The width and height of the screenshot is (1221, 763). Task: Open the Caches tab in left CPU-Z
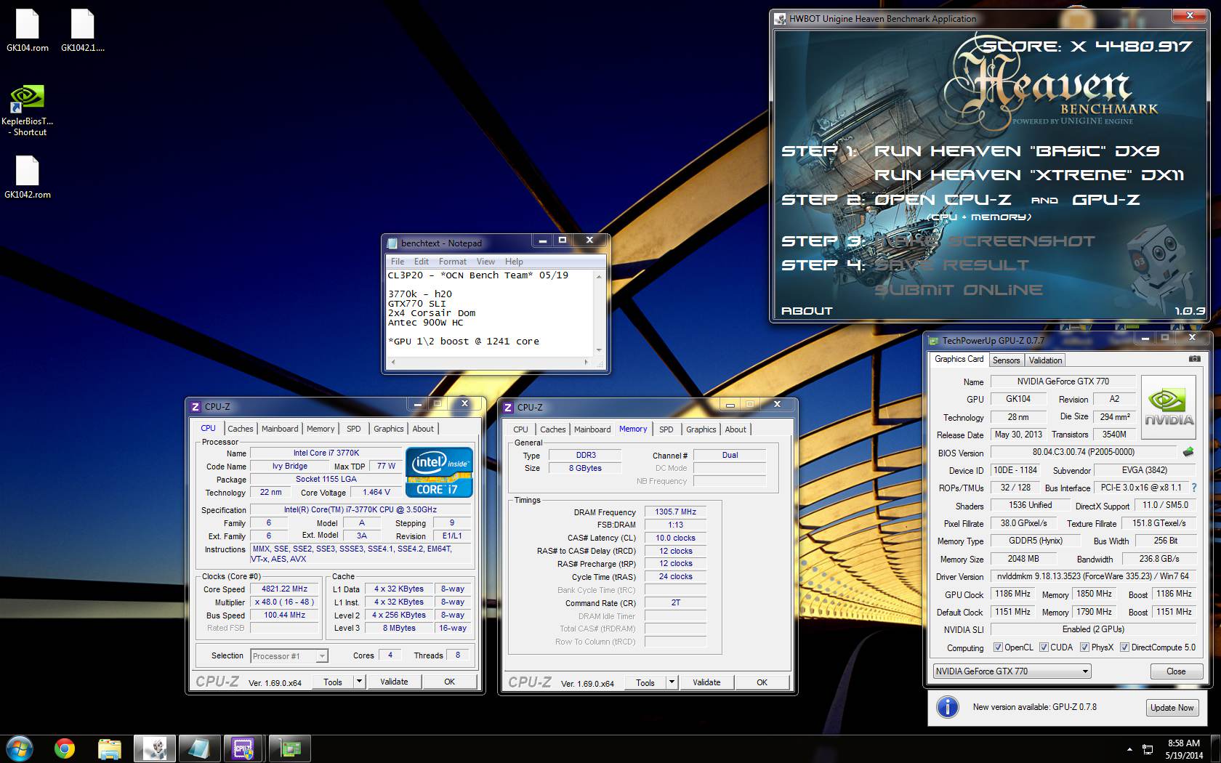click(240, 429)
